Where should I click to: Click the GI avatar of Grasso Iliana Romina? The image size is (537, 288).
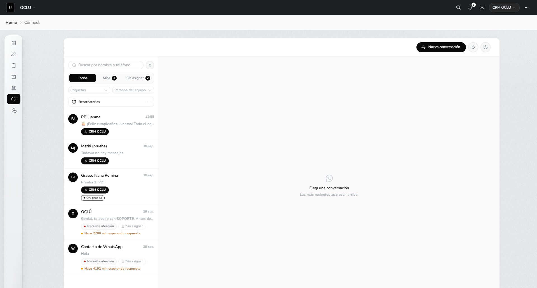coord(73,177)
